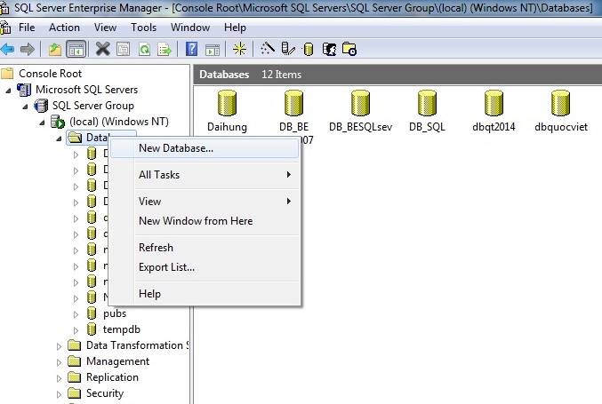The width and height of the screenshot is (602, 404).
Task: Choose New Database... from the context menu
Action: point(205,148)
